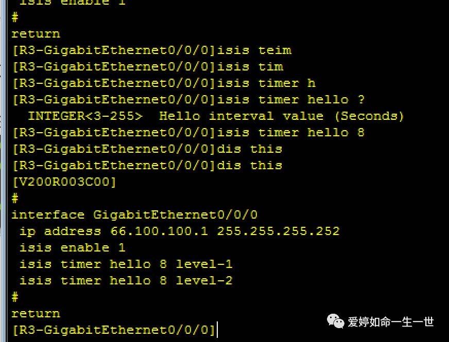
Task: Click the last 'return' line near the bottom
Action: pos(36,314)
